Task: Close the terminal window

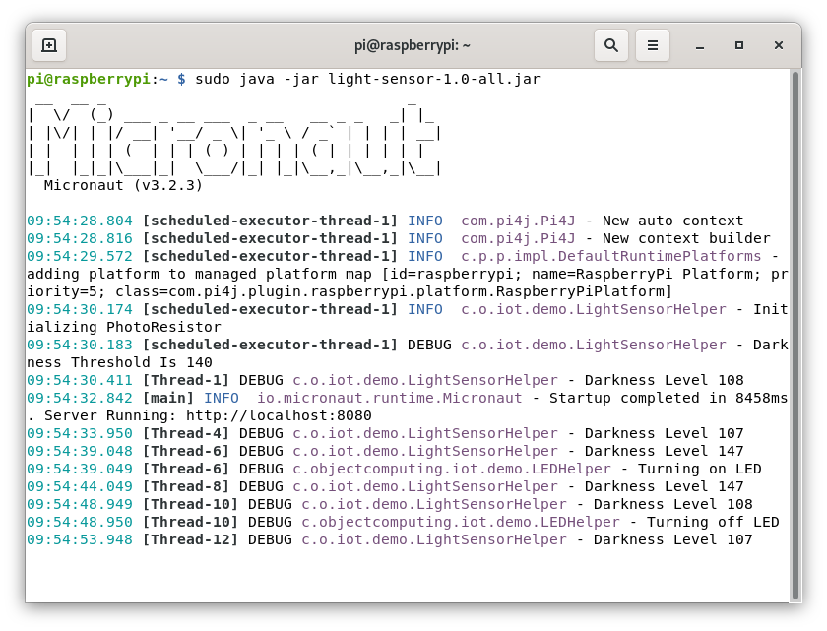Action: pos(779,46)
